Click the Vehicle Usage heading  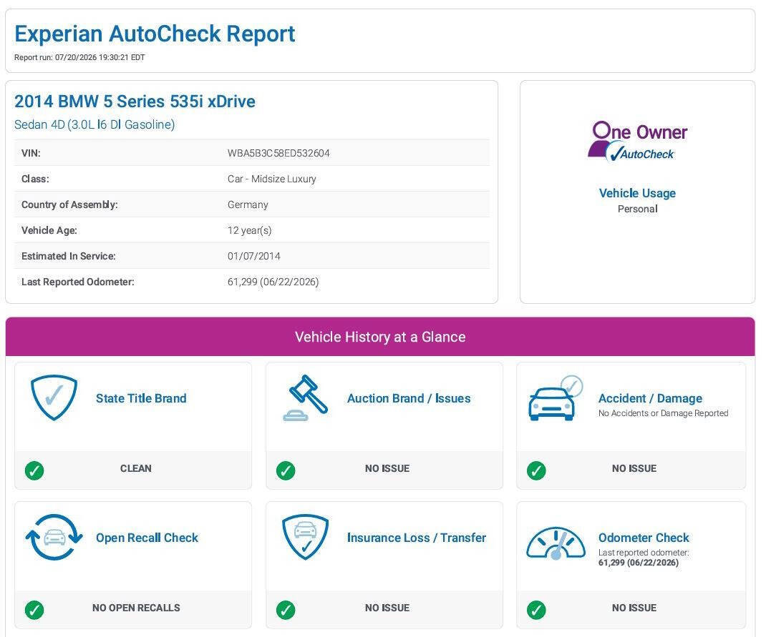638,193
